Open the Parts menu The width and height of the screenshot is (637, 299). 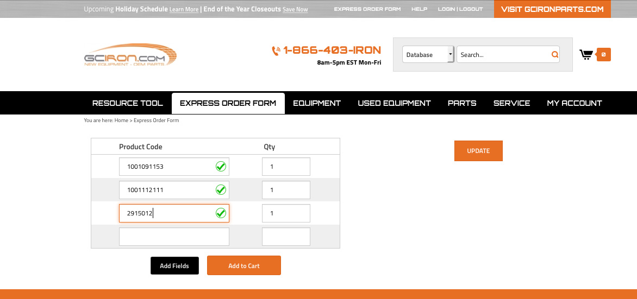point(462,103)
